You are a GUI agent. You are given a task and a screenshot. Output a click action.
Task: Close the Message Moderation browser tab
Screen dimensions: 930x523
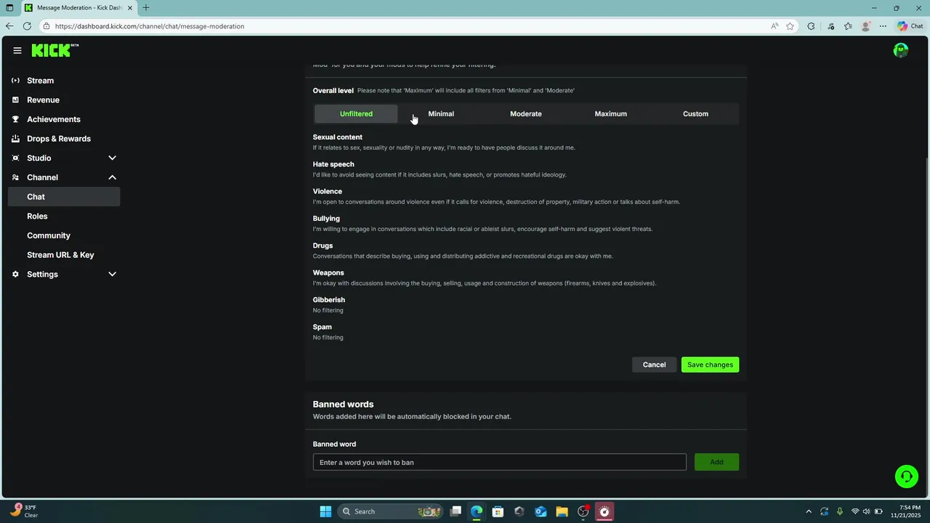point(130,8)
